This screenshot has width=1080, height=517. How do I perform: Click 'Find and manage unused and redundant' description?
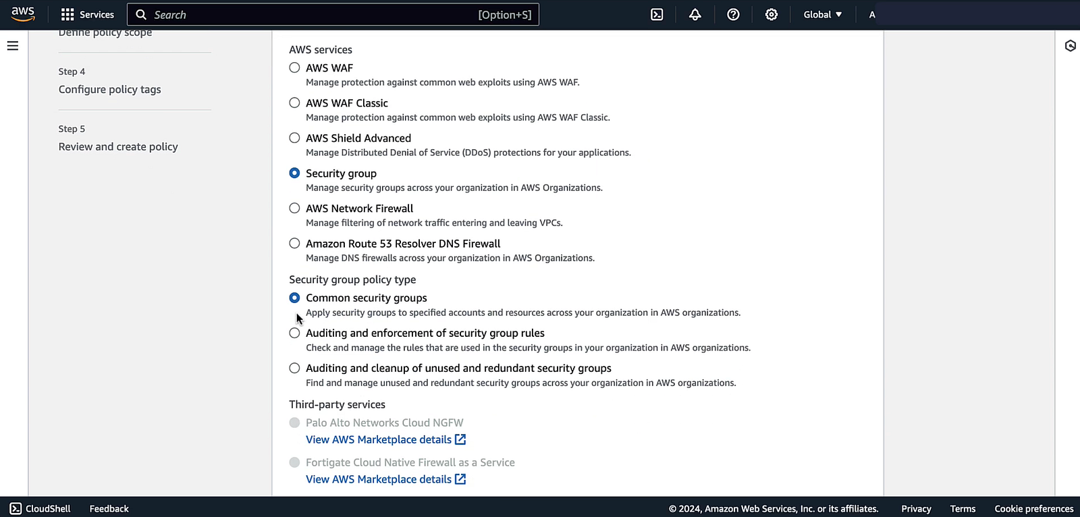[520, 383]
